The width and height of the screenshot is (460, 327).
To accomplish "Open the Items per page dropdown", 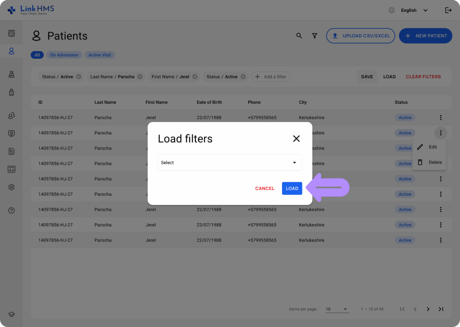I will [x=337, y=309].
